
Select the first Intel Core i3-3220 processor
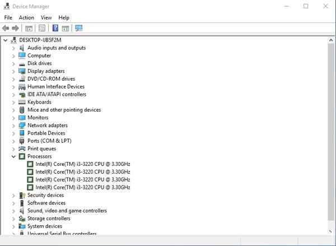coord(83,164)
